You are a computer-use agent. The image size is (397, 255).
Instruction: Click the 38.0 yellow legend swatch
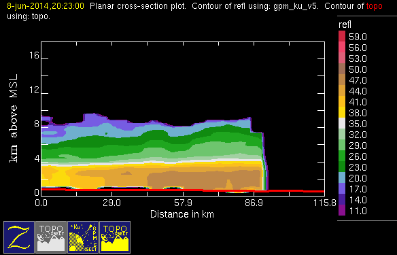tap(342, 112)
